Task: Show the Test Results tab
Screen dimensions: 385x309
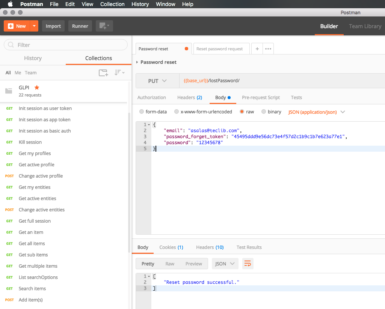Action: (249, 247)
